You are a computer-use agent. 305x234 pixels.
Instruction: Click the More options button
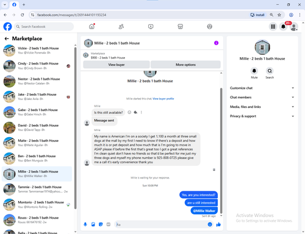pos(185,65)
